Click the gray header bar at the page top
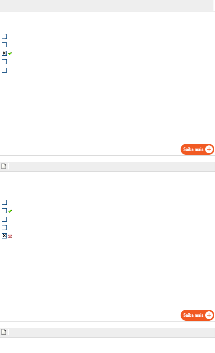 coord(107,5)
